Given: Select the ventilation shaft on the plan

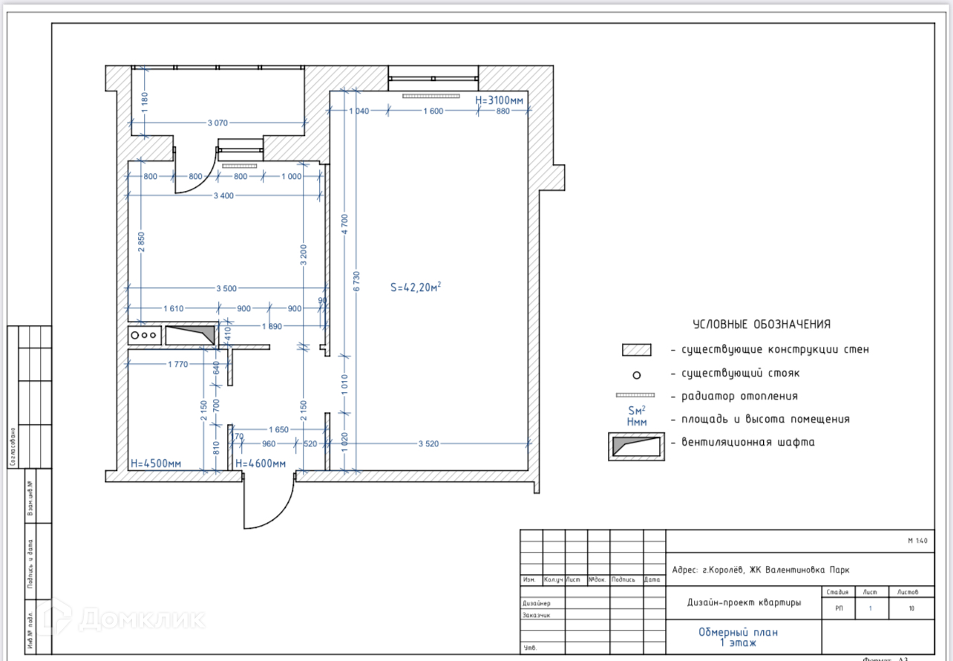Looking at the screenshot, I should [190, 336].
